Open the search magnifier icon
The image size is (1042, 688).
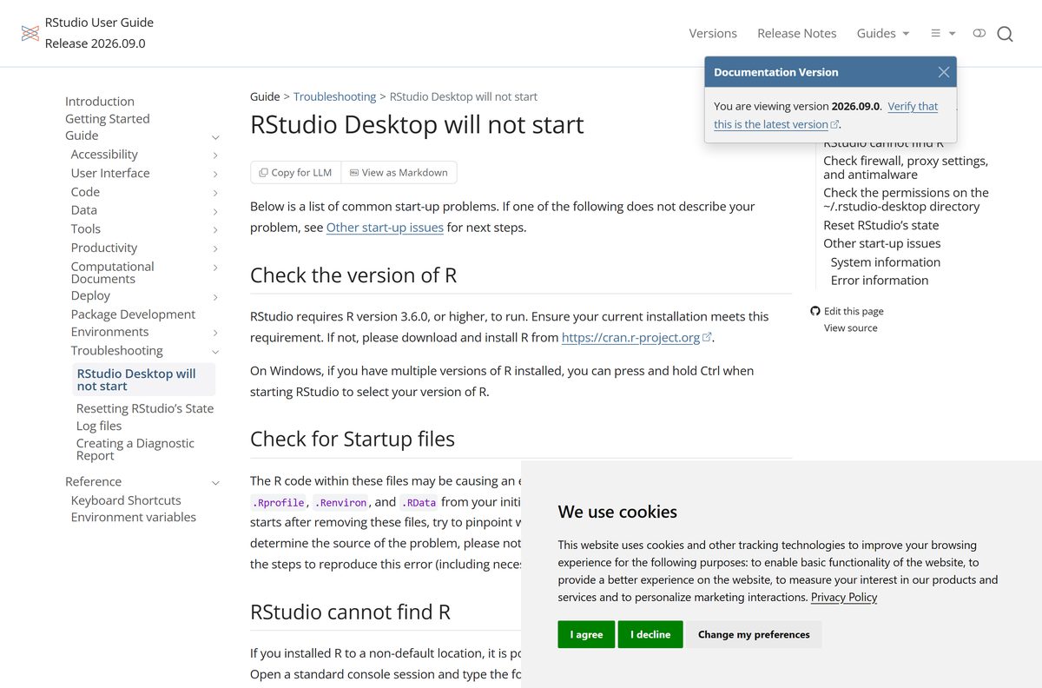coord(1005,34)
